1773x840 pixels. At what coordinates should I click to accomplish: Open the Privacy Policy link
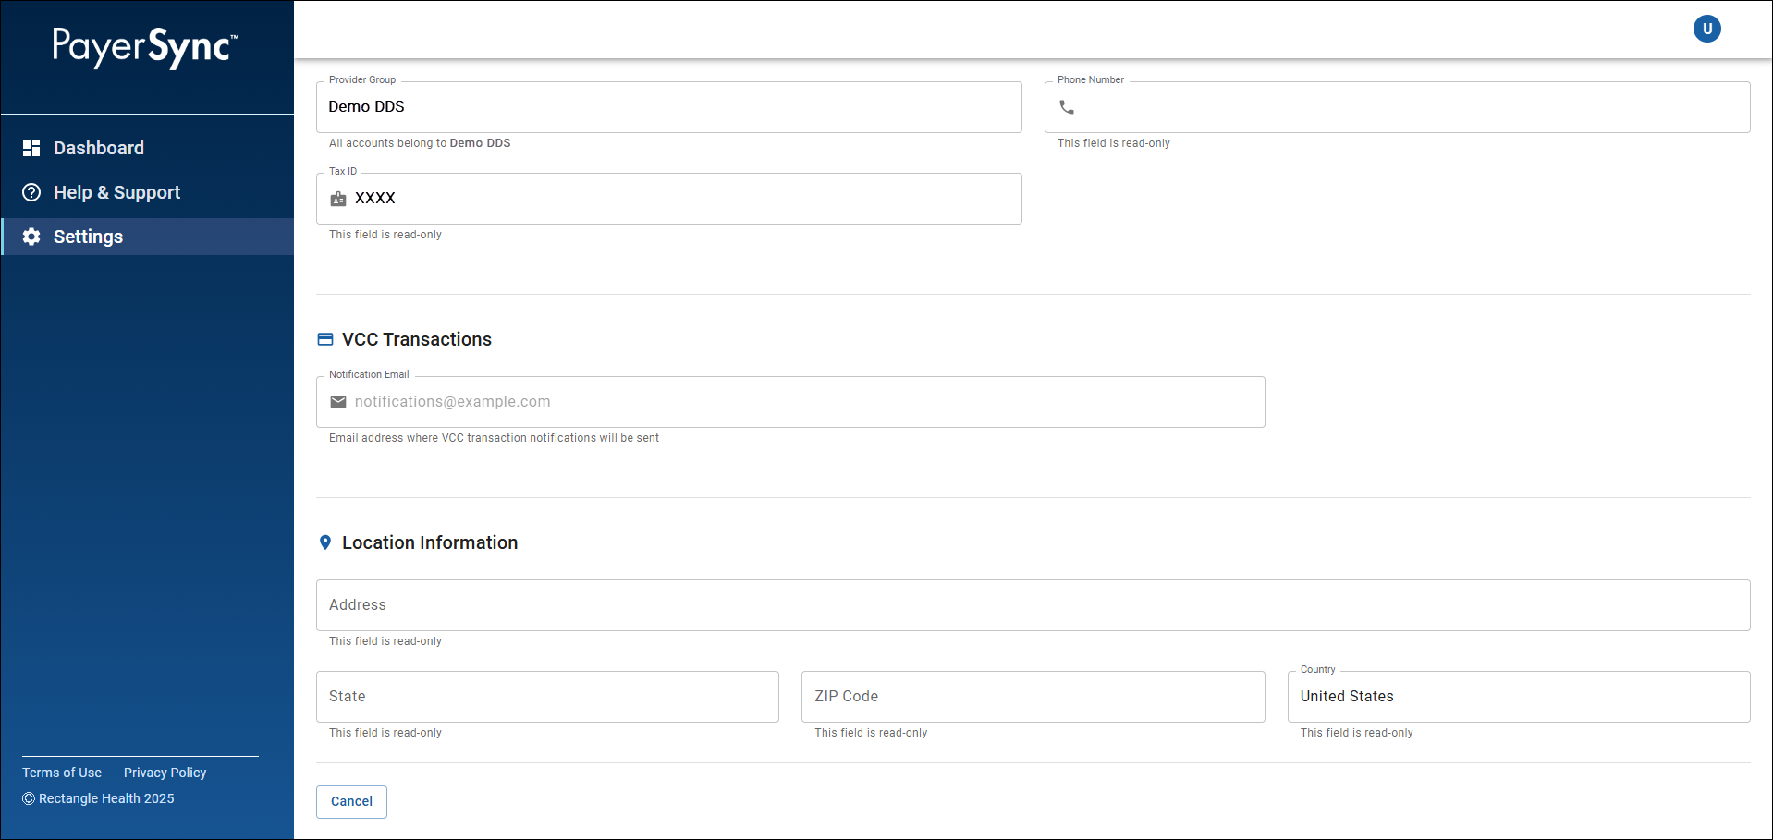pos(165,773)
